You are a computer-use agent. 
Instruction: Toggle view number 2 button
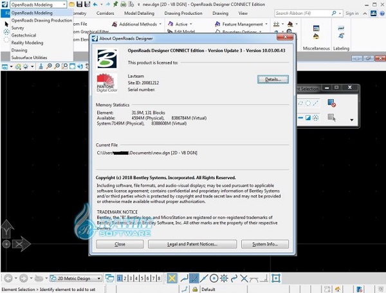(x=125, y=278)
